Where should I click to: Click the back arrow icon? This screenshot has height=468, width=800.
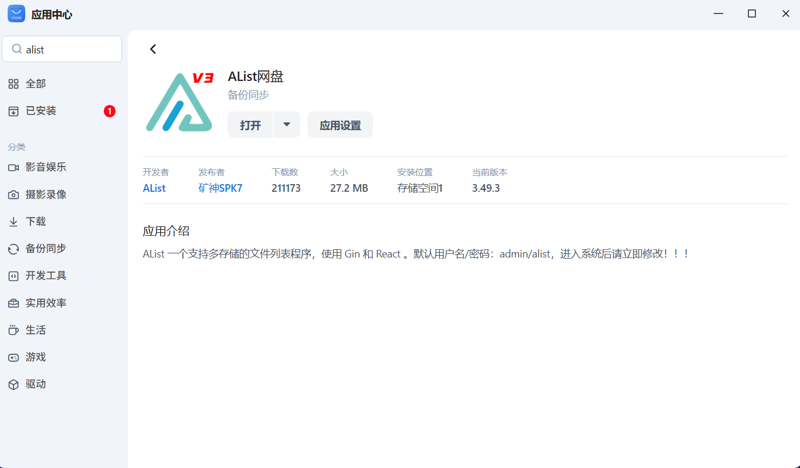click(153, 49)
